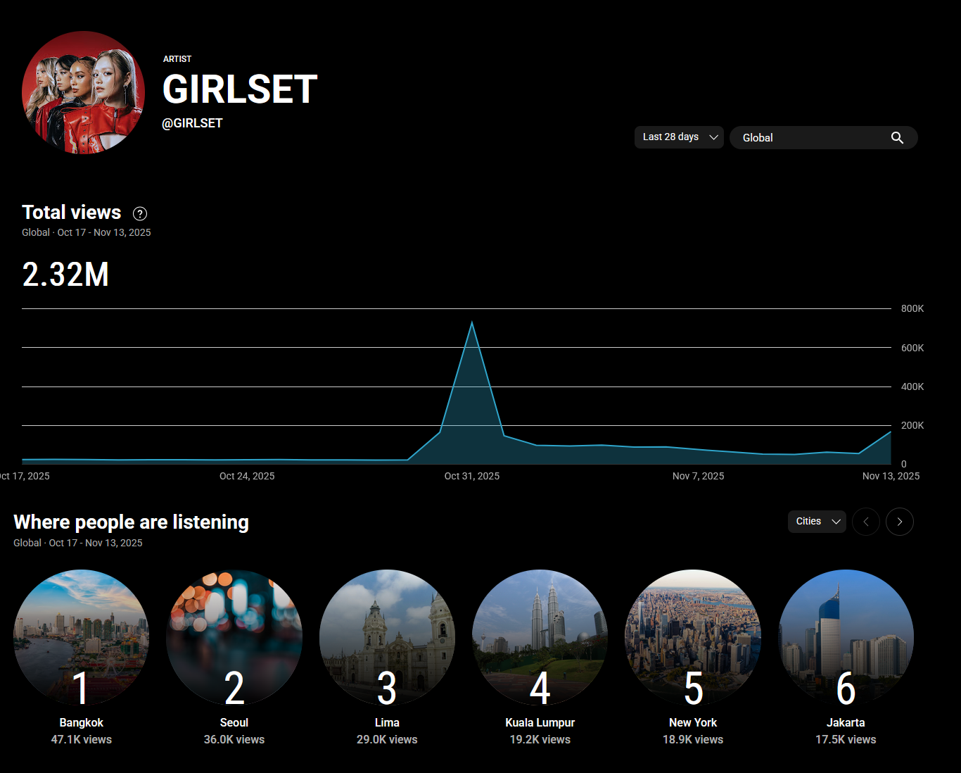Screen dimensions: 961x773
Task: Click the date range under listening heading
Action: [x=96, y=543]
